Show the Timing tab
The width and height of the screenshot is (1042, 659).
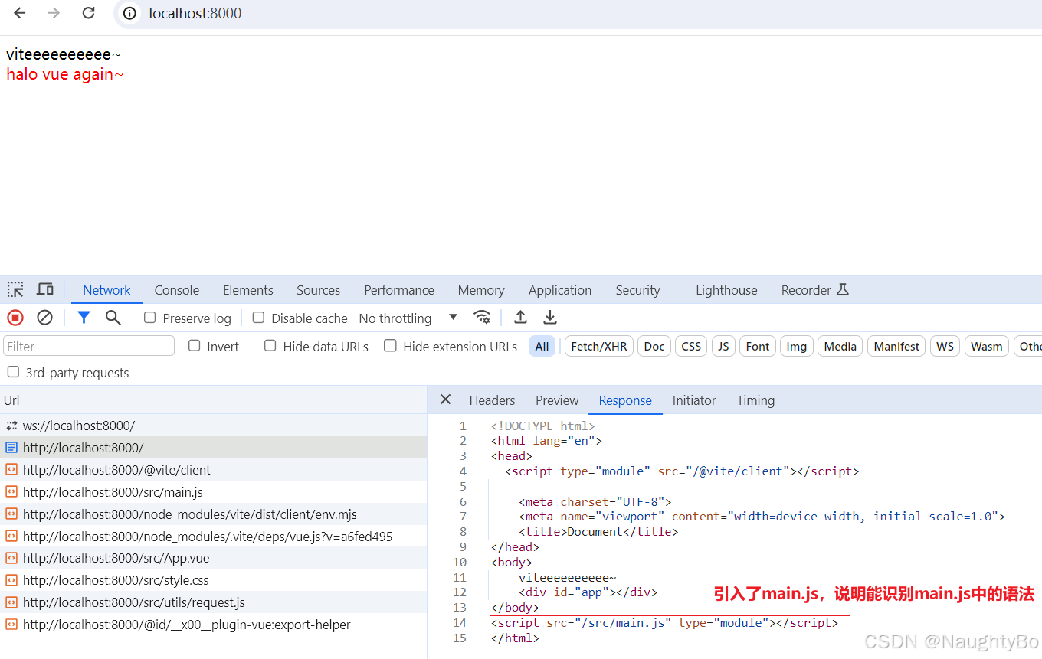pos(755,400)
